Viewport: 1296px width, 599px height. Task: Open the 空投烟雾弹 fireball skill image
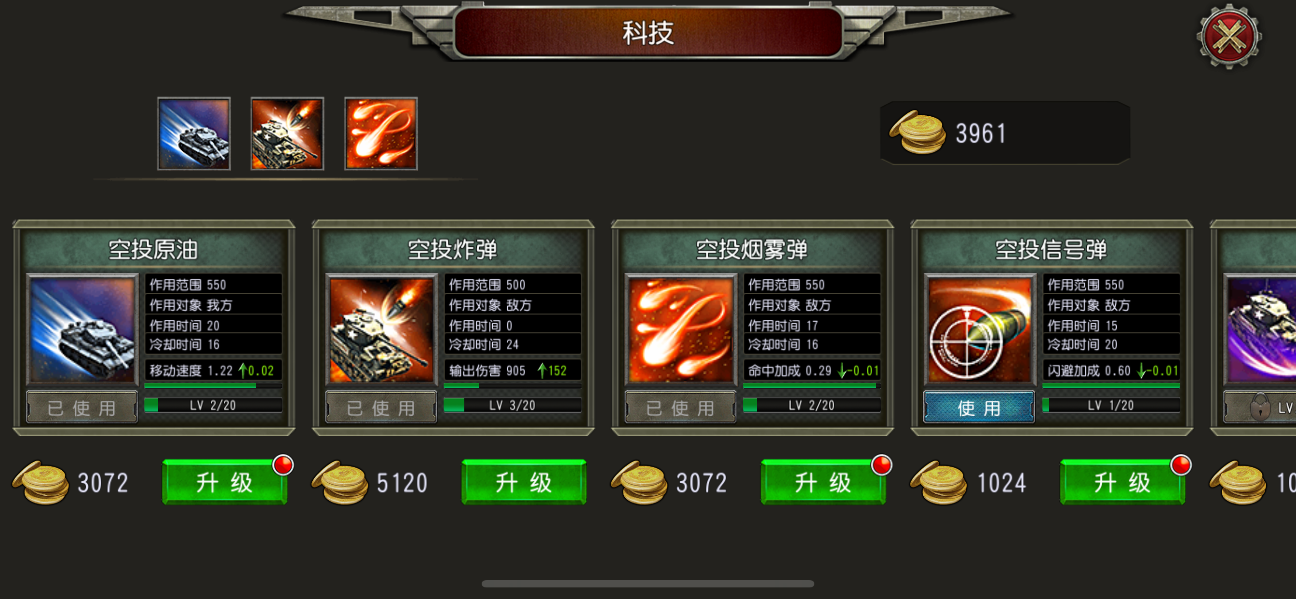point(681,330)
